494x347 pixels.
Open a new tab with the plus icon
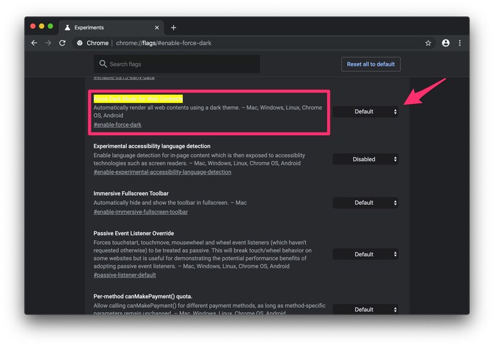[173, 28]
